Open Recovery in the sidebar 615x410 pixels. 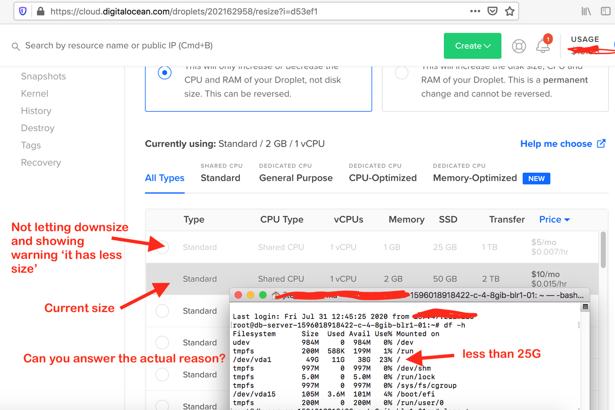[41, 162]
